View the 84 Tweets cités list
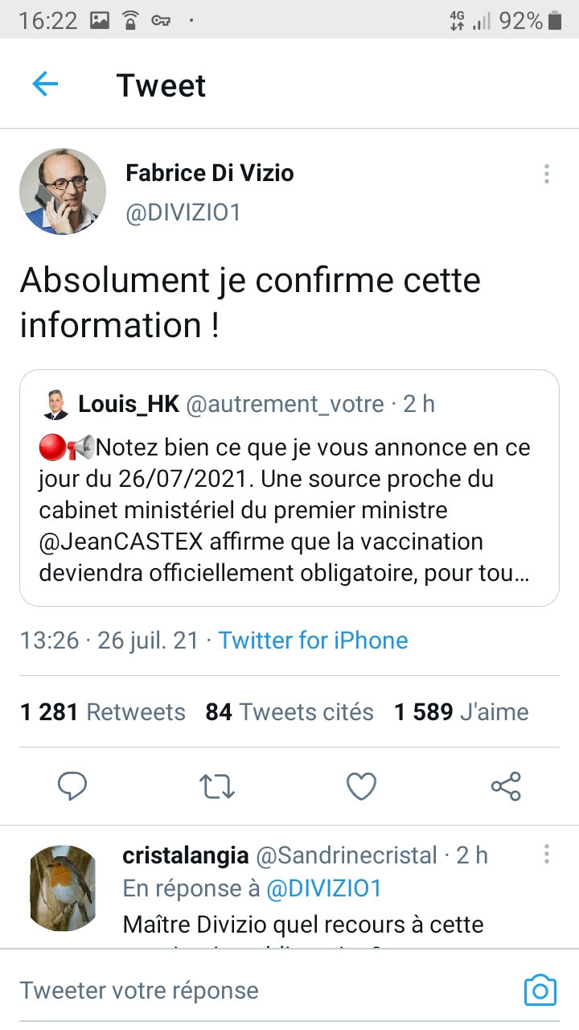579x1030 pixels. click(289, 712)
